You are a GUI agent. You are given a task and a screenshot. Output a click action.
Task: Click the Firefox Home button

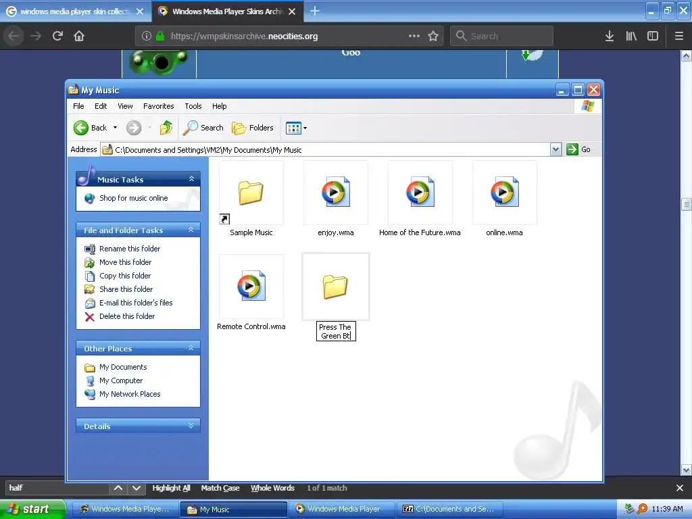pos(79,36)
